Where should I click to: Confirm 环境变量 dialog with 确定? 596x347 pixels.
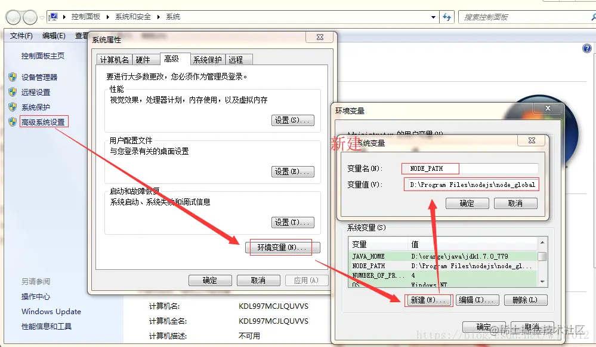(483, 327)
